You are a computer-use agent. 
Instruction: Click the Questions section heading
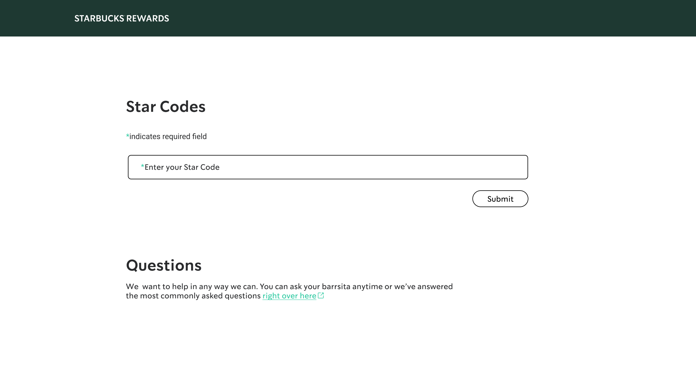pyautogui.click(x=164, y=265)
